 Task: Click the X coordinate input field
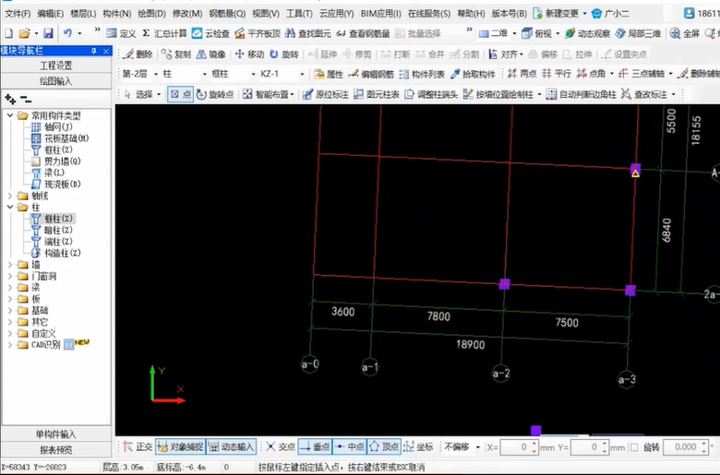pyautogui.click(x=519, y=447)
